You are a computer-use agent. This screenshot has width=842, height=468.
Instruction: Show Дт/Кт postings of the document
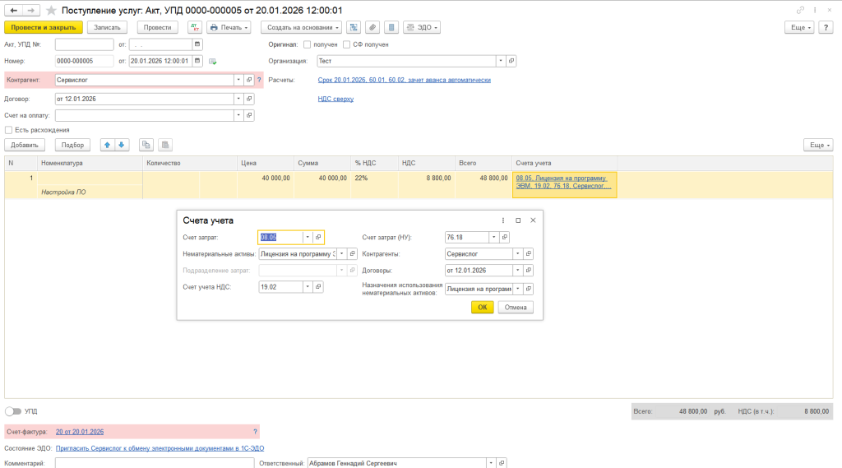point(195,27)
